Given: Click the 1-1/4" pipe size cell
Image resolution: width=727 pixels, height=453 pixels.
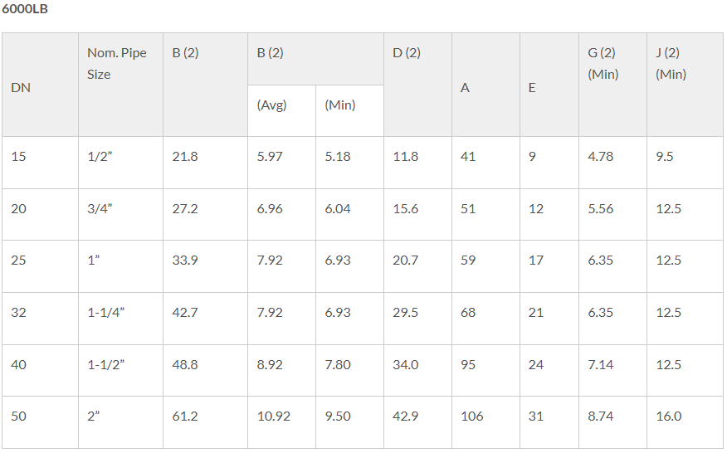Looking at the screenshot, I should coord(120,319).
